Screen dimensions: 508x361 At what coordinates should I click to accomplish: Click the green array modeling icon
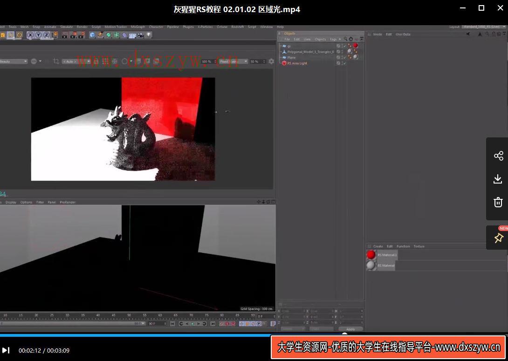pos(117,35)
